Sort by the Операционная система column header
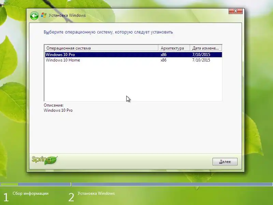The width and height of the screenshot is (273, 205). (x=101, y=48)
